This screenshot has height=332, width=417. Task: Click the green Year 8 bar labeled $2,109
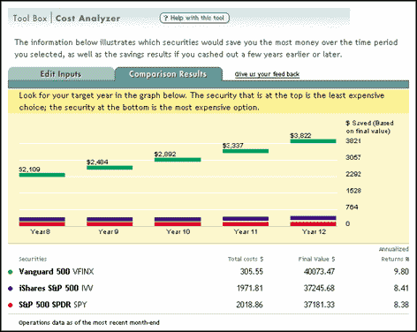tap(42, 175)
